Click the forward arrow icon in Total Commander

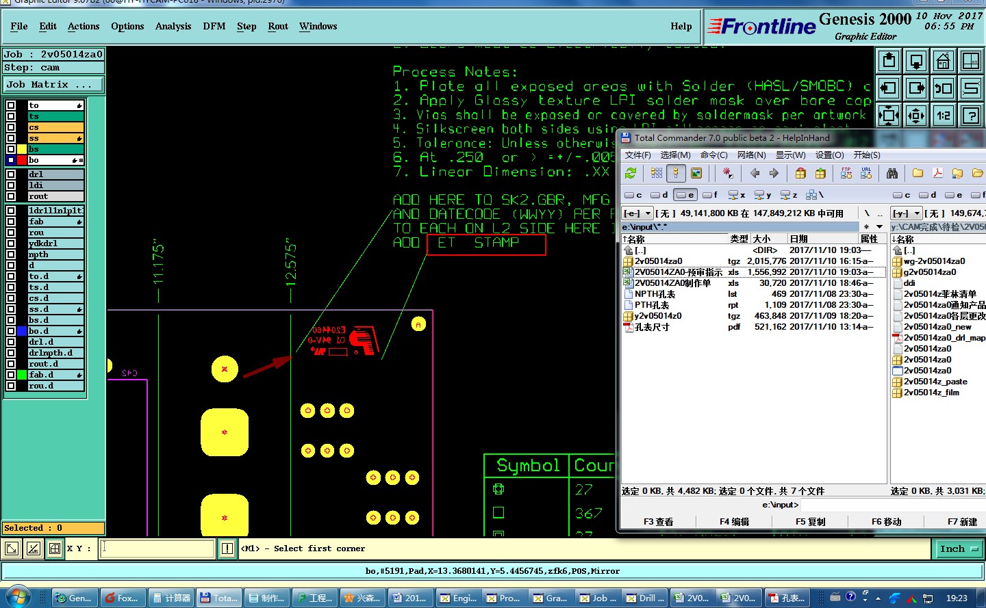[774, 174]
